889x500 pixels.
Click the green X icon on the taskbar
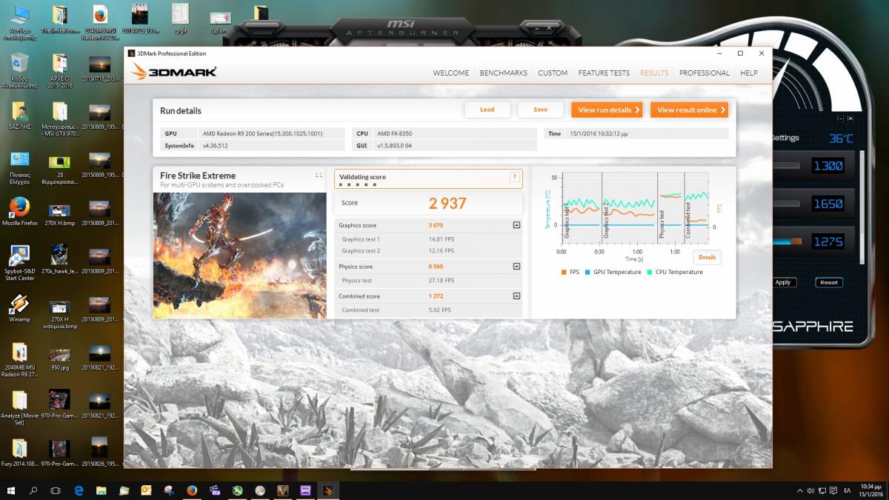(x=237, y=490)
